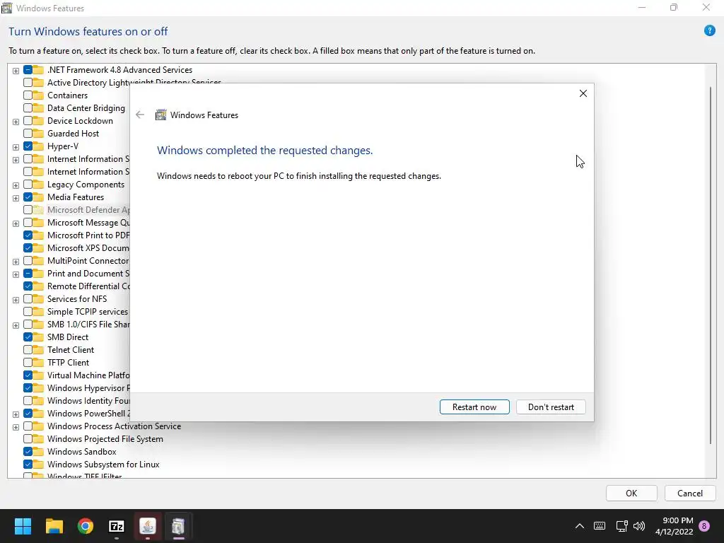Open the volume control in tray

coord(639,526)
